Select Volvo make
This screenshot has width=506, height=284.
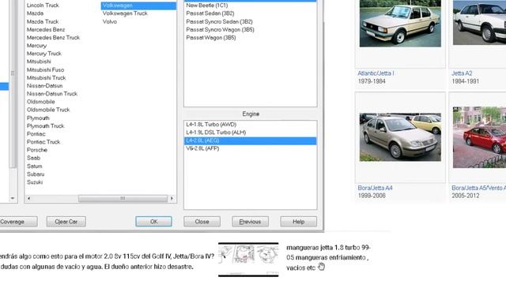[x=110, y=22]
